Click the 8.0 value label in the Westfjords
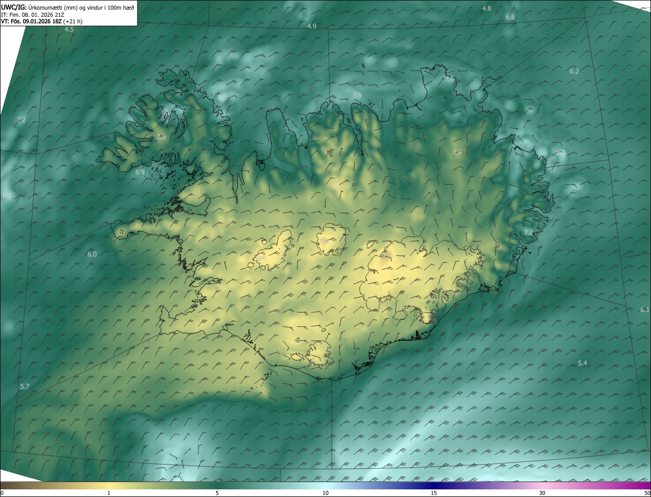Image resolution: width=651 pixels, height=497 pixels. pos(166,112)
